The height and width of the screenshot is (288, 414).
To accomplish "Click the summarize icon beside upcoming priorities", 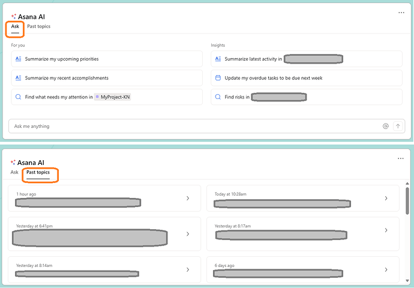I will (18, 59).
